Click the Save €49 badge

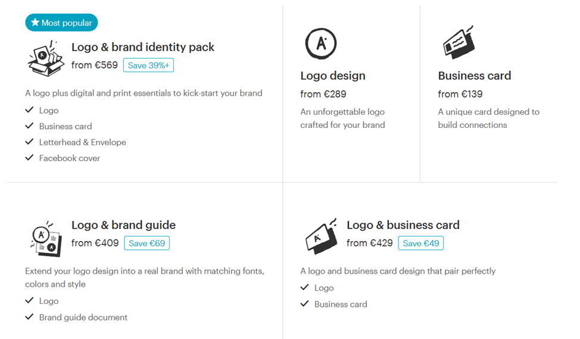(421, 243)
